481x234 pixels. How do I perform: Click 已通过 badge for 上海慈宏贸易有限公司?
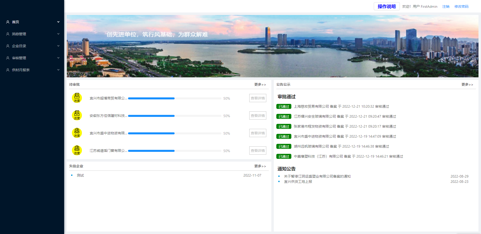pyautogui.click(x=284, y=106)
